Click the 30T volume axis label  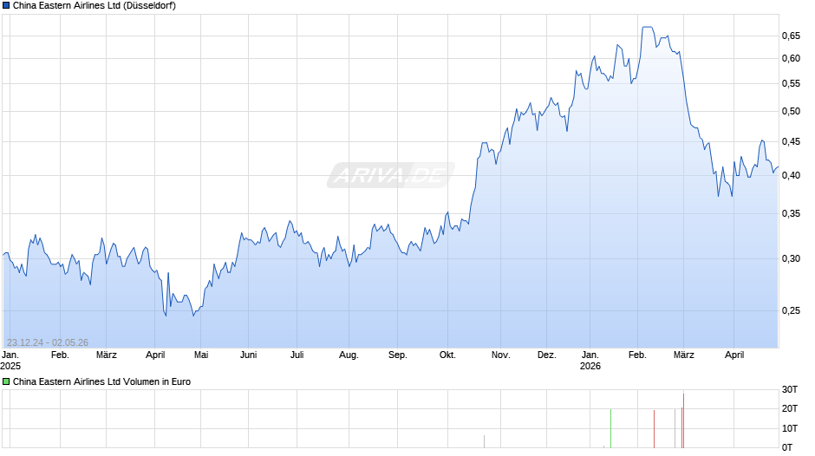point(790,389)
